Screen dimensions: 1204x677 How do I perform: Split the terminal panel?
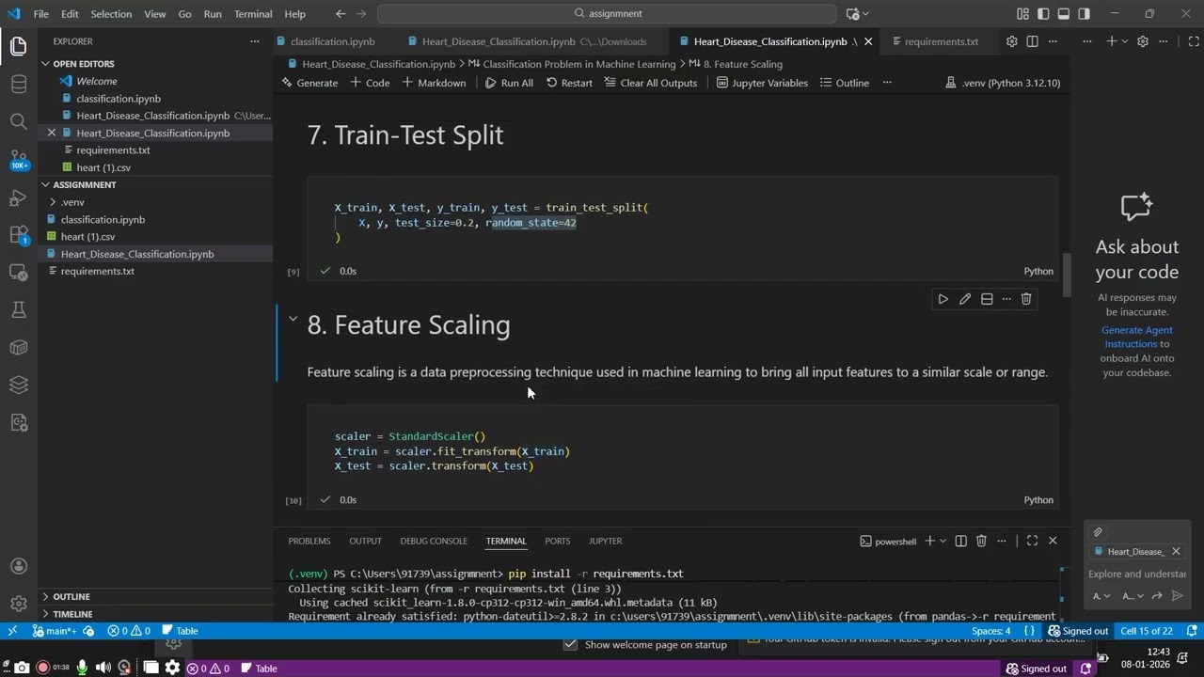click(x=960, y=541)
